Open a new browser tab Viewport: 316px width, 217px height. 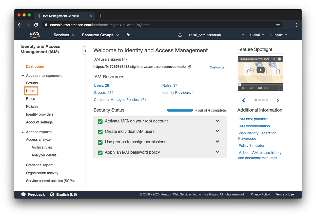point(100,16)
